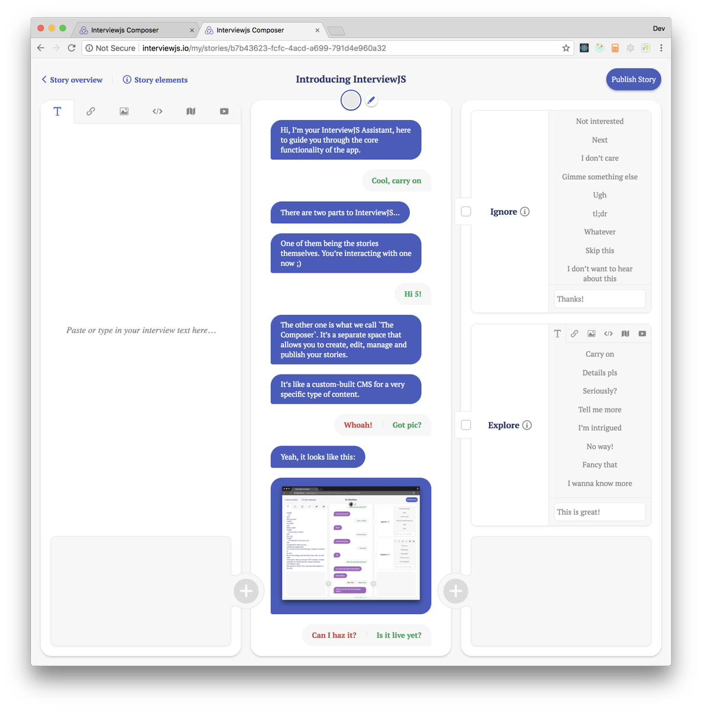Collapse back via the Story overview chevron
This screenshot has height=710, width=702.
click(44, 79)
